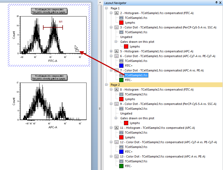Pin the Layout Navigator panel
Image resolution: width=223 pixels, height=170 pixels.
tap(216, 3)
